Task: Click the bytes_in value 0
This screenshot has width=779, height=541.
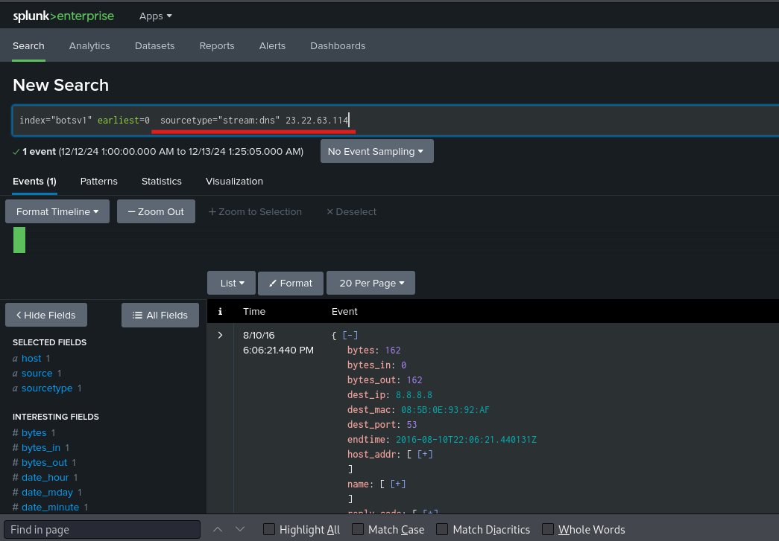Action: pos(403,365)
